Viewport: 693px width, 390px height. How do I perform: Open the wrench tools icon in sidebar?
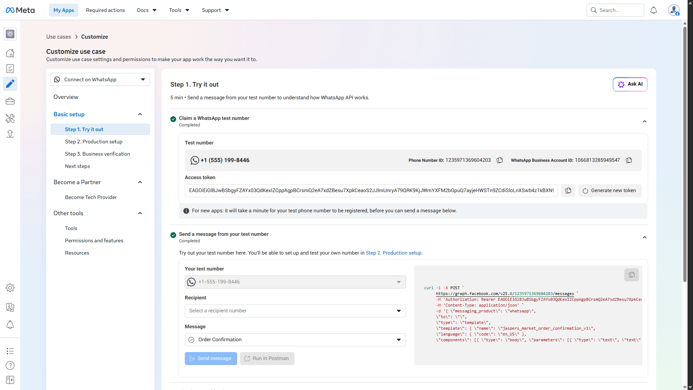coord(10,118)
